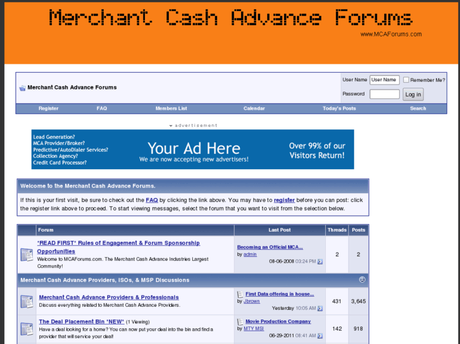Open the FAQ link in welcome message

pyautogui.click(x=152, y=200)
